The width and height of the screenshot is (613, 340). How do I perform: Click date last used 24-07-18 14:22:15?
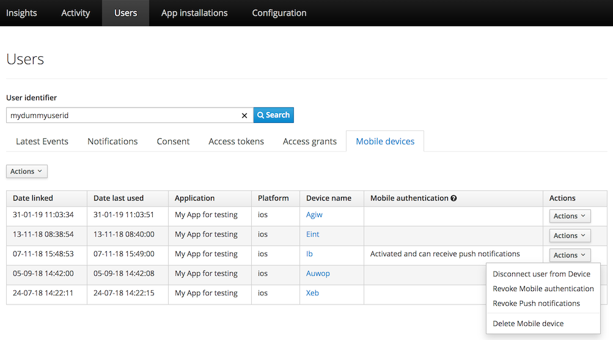[x=124, y=293]
